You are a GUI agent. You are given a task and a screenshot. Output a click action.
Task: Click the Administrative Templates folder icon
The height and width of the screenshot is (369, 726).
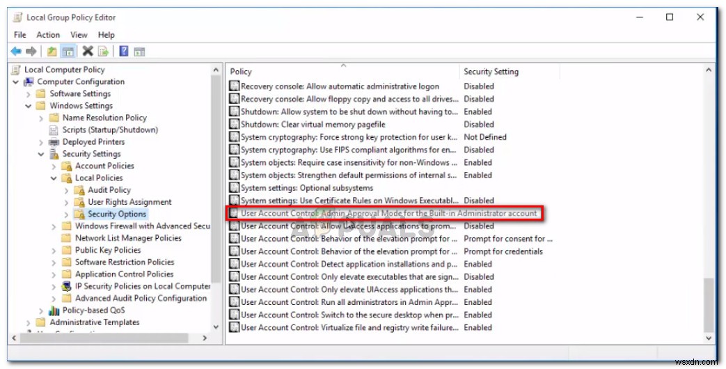(41, 323)
